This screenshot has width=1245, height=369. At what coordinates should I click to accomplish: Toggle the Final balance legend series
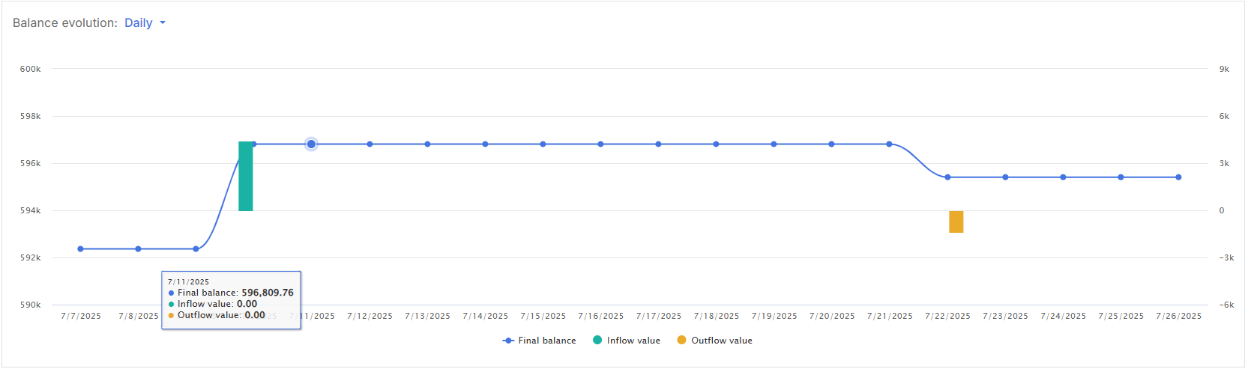pos(547,341)
